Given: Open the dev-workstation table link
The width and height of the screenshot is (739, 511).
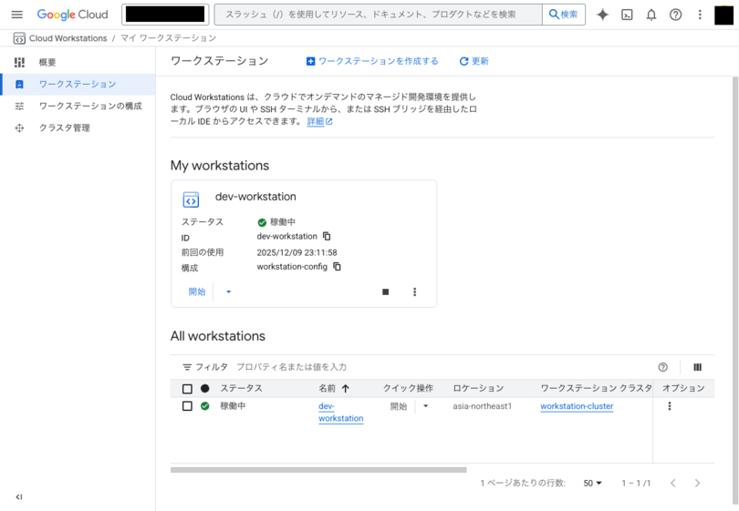Looking at the screenshot, I should [x=340, y=413].
